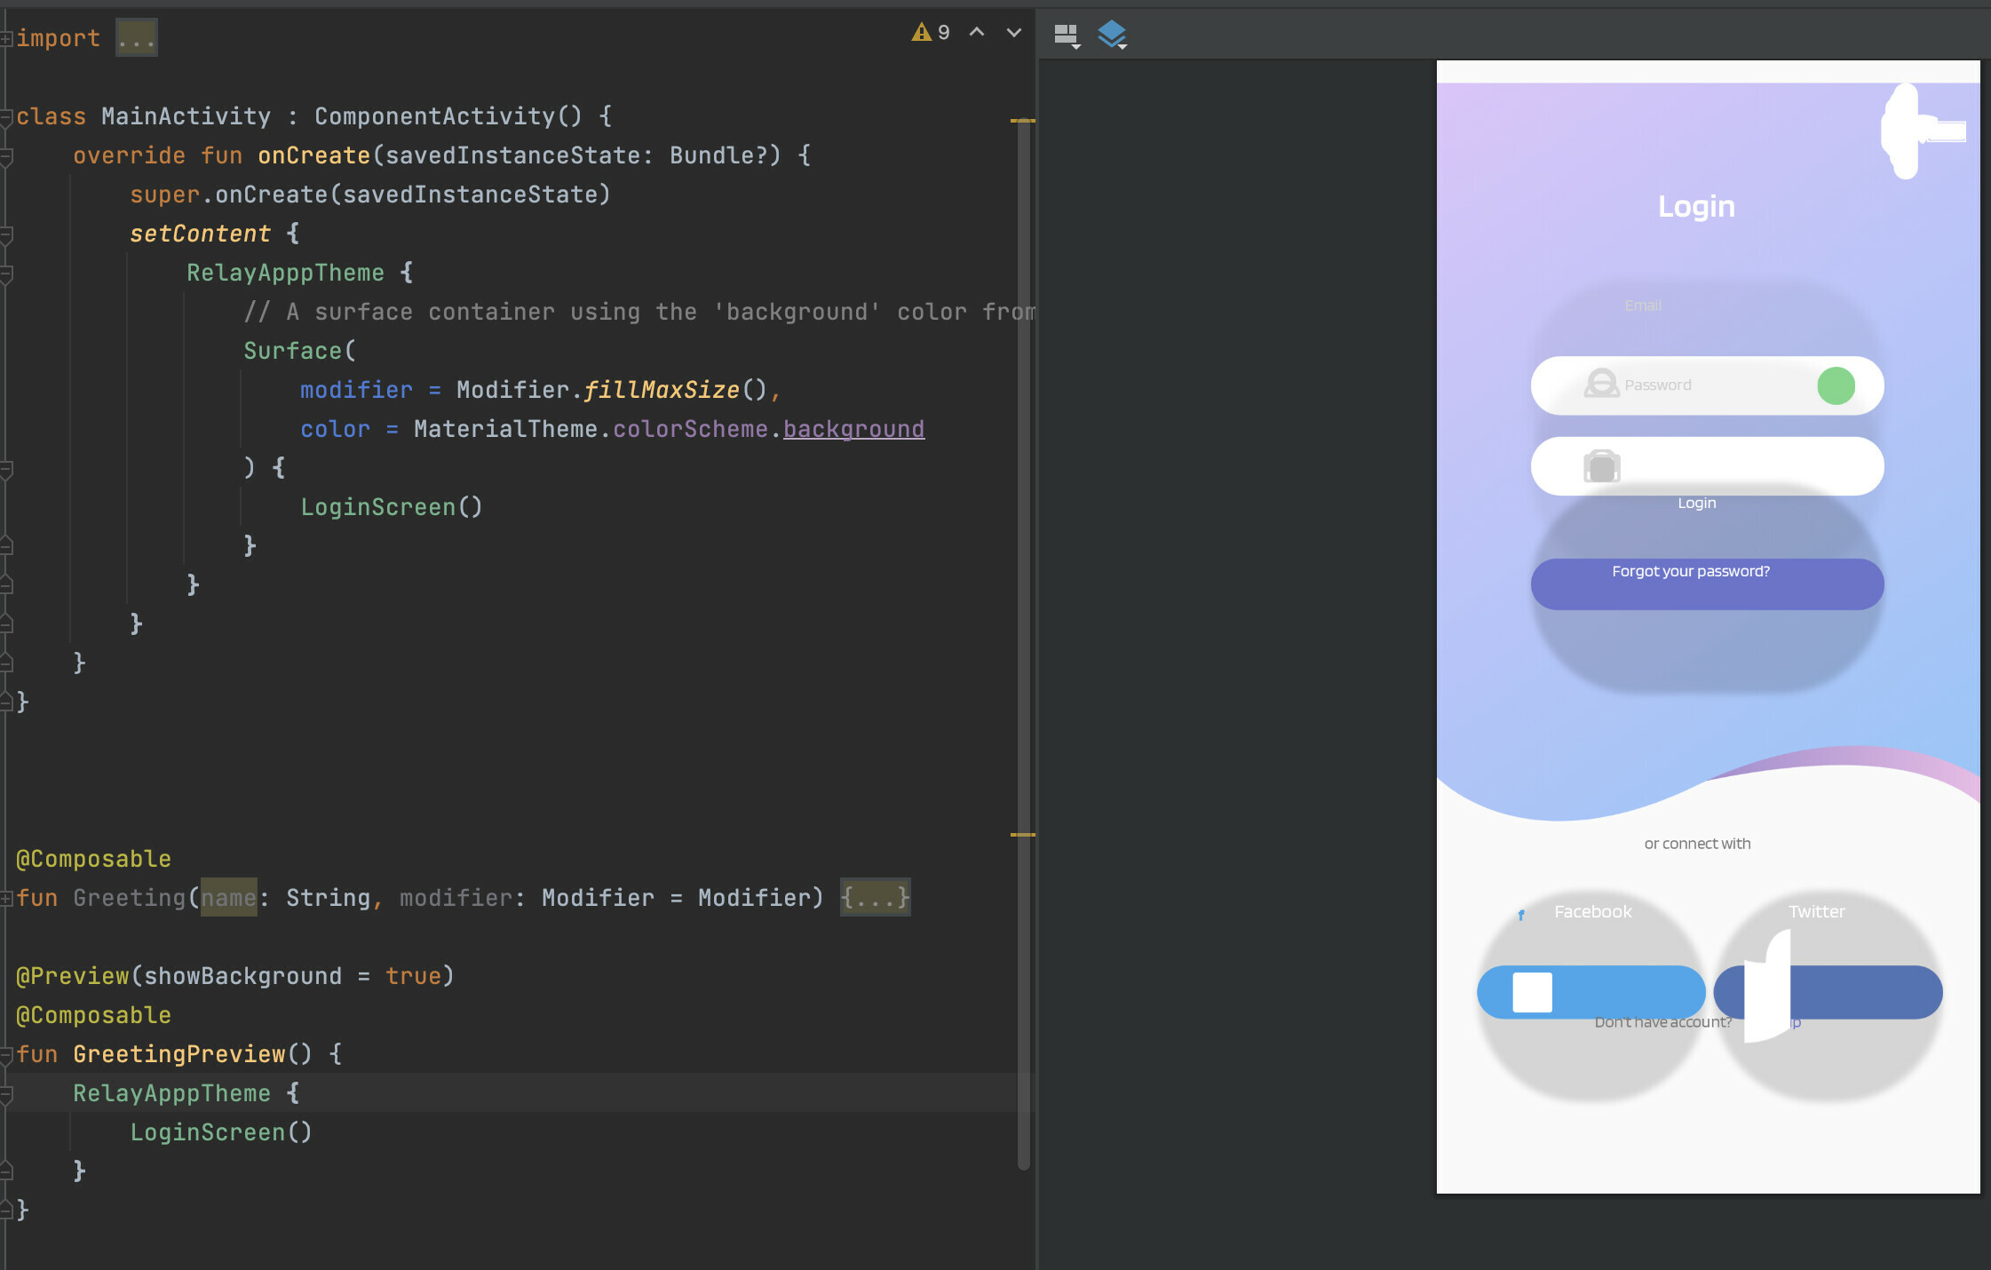Image resolution: width=1991 pixels, height=1270 pixels.
Task: Click the white square in Facebook button
Action: [x=1533, y=992]
